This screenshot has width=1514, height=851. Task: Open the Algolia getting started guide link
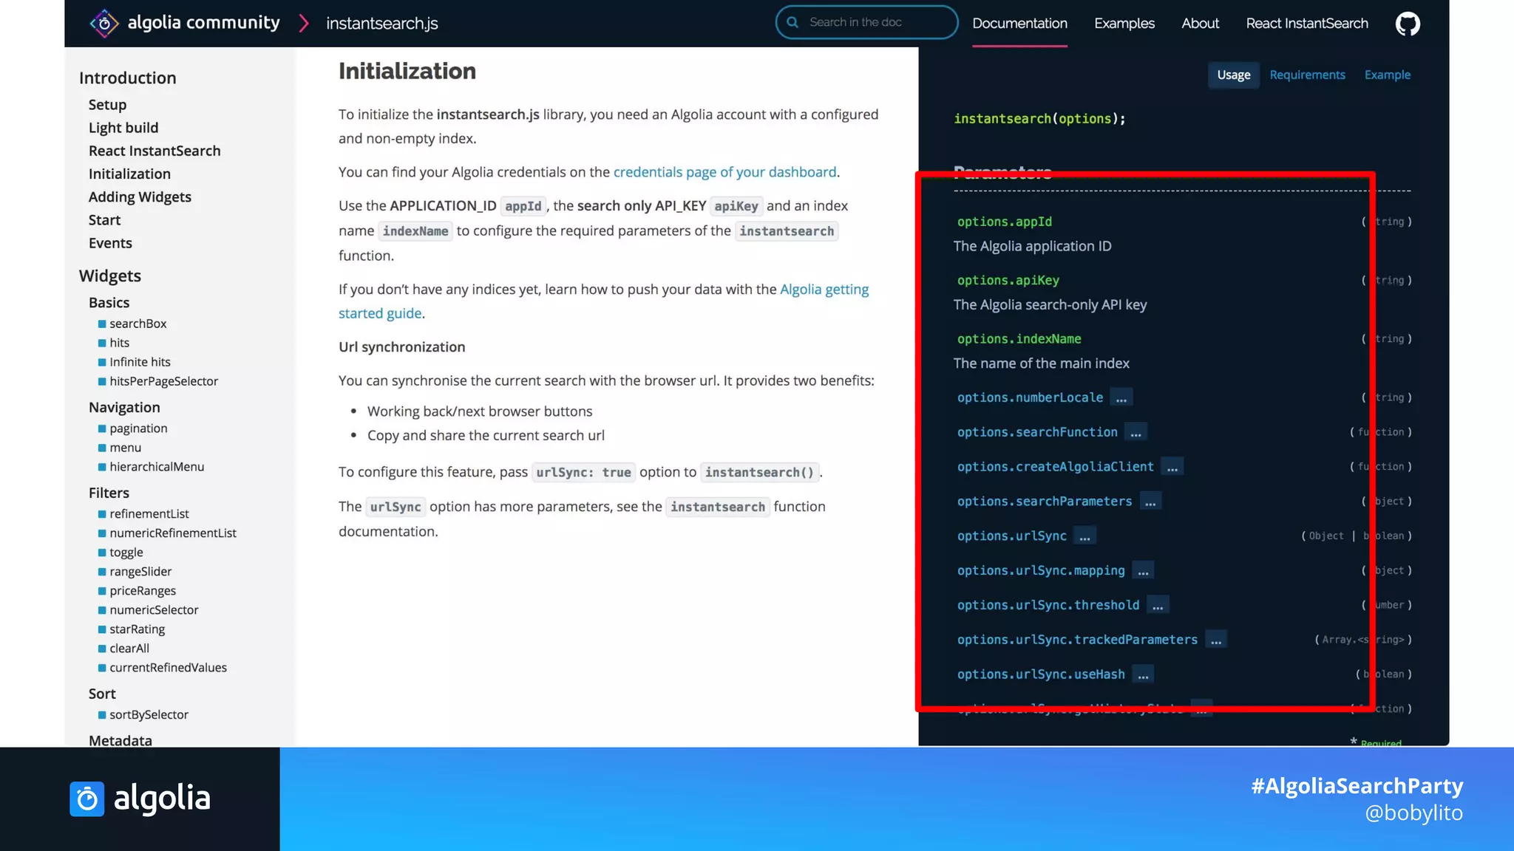click(x=824, y=290)
